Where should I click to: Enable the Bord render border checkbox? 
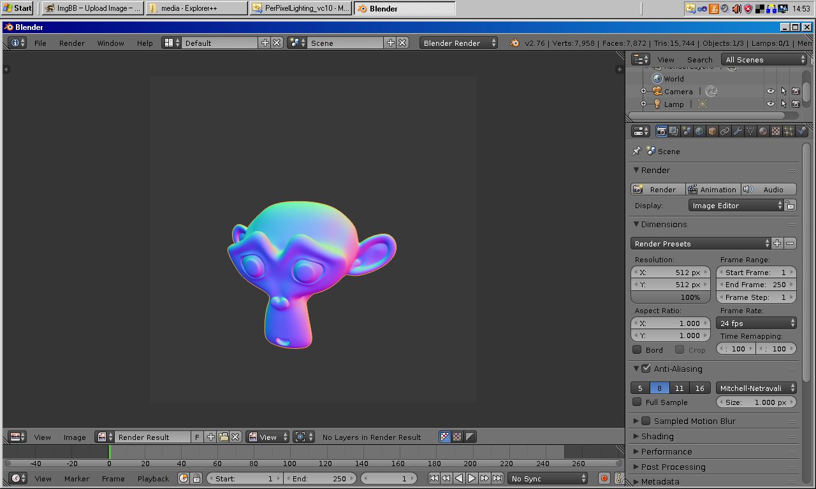tap(637, 350)
